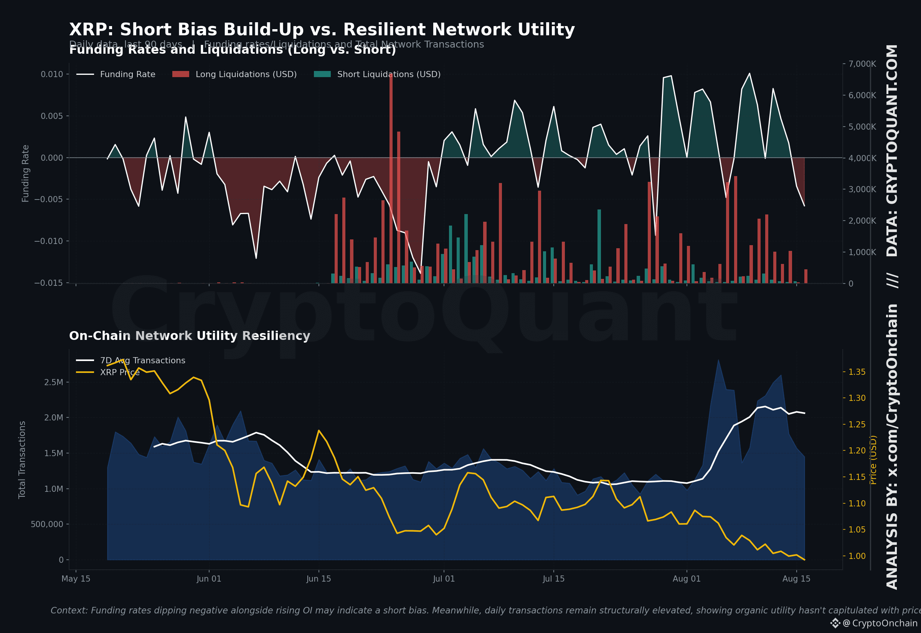Click the "1.25" price tick label
This screenshot has width=921, height=633.
pyautogui.click(x=857, y=424)
